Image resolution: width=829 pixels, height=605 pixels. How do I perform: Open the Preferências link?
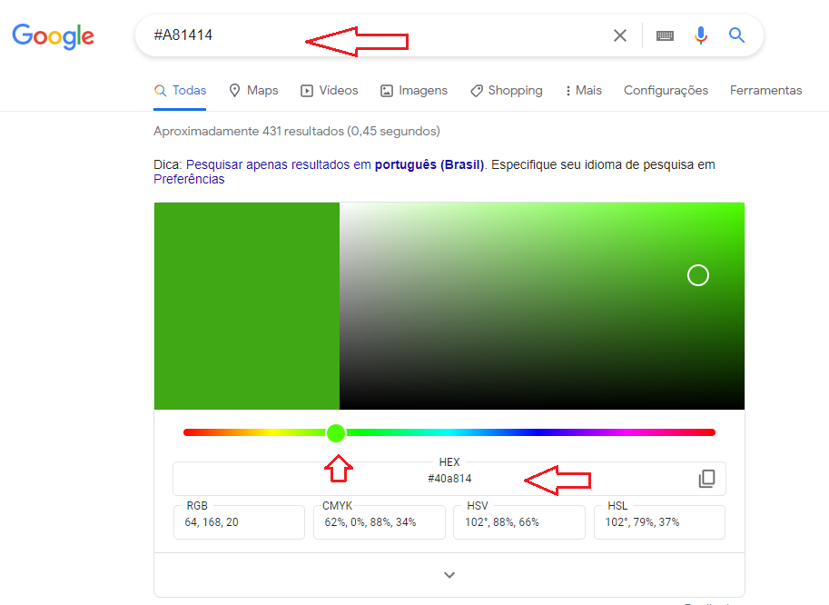coord(189,179)
